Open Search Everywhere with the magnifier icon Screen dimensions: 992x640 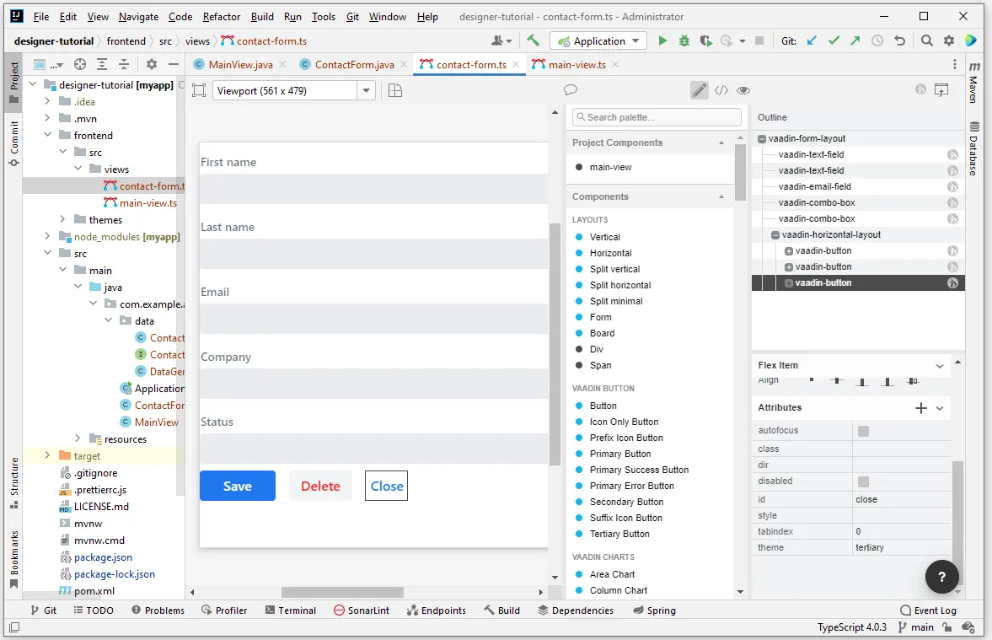927,40
